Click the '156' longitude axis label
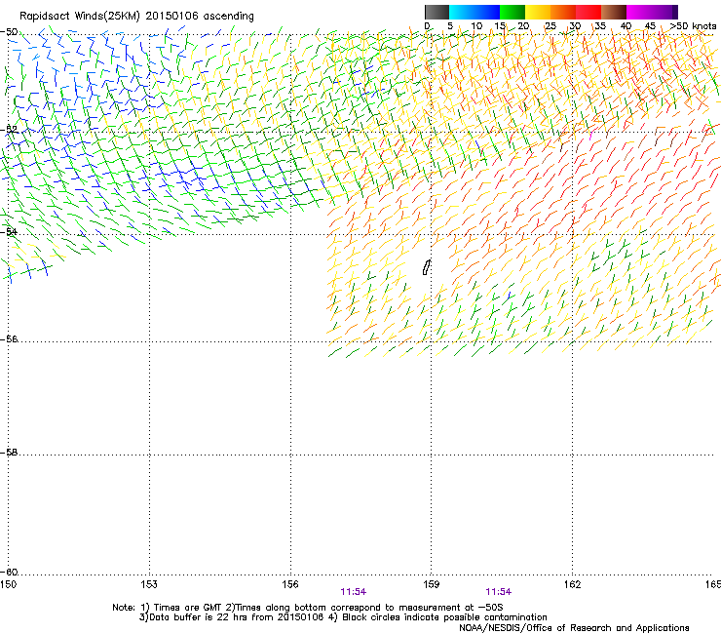721x634 pixels. [290, 584]
